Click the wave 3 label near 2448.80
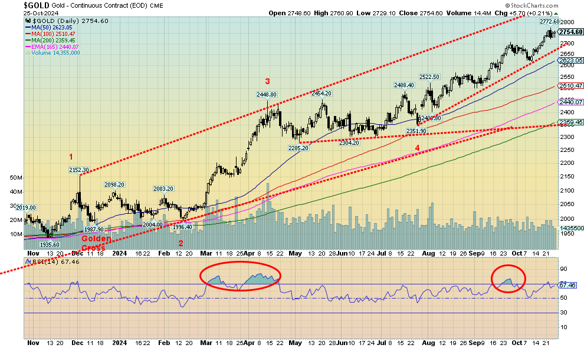Viewport: 584px width, 348px height. (267, 81)
